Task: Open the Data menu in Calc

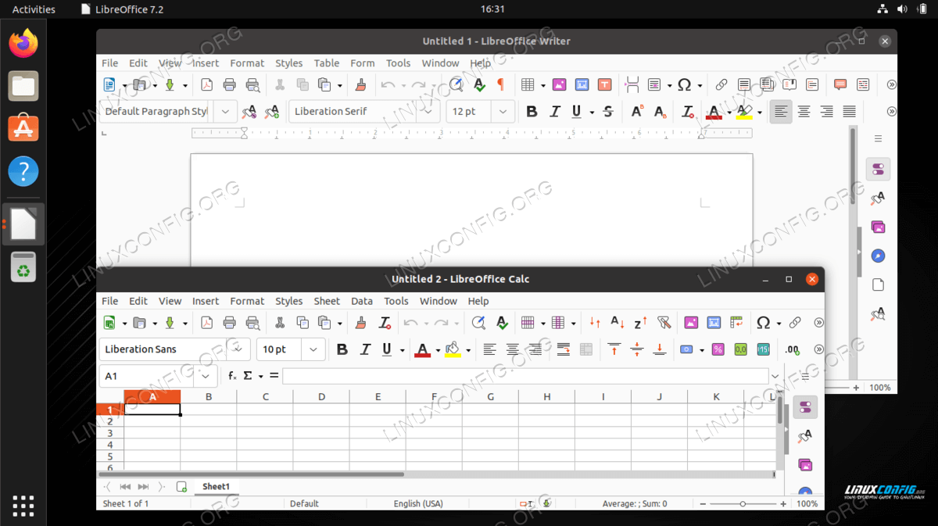Action: [362, 301]
